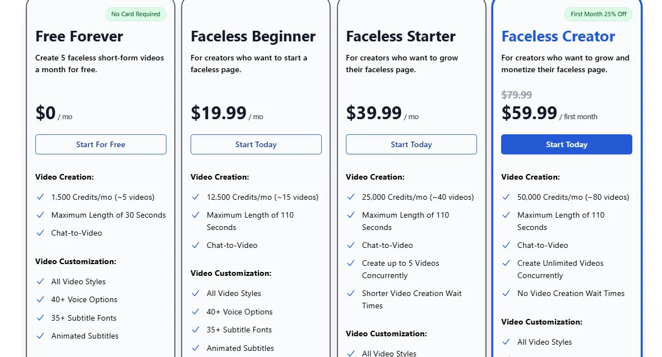Screen dimensions: 662x357
Task: Click the Start For Free button
Action: point(100,144)
